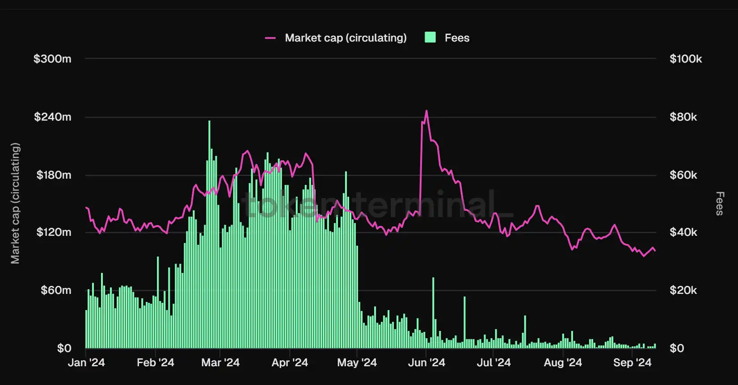The height and width of the screenshot is (385, 738).
Task: Toggle the Fees series legend label
Action: point(457,38)
